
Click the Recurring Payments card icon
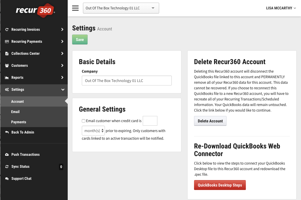(x=7, y=42)
